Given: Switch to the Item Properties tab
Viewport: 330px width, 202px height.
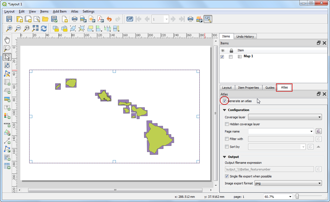Looking at the screenshot, I should coord(248,88).
